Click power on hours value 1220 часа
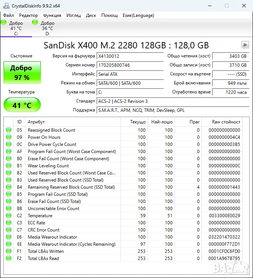The height and width of the screenshot is (278, 253). coord(231,92)
